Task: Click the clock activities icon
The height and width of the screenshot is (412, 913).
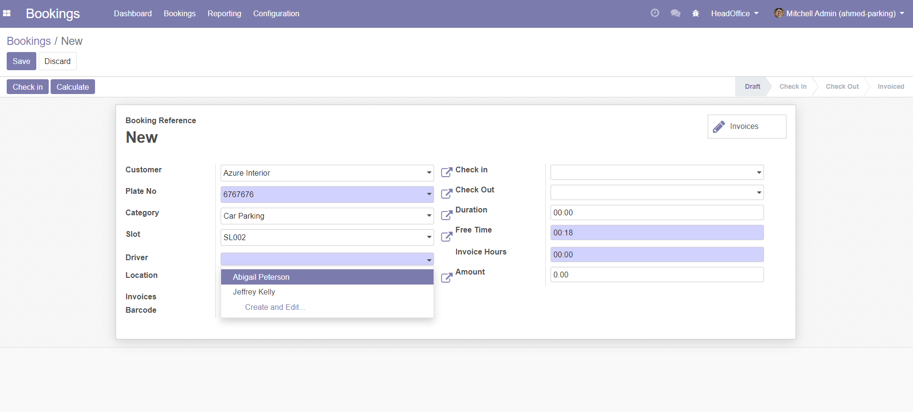Action: pos(655,13)
